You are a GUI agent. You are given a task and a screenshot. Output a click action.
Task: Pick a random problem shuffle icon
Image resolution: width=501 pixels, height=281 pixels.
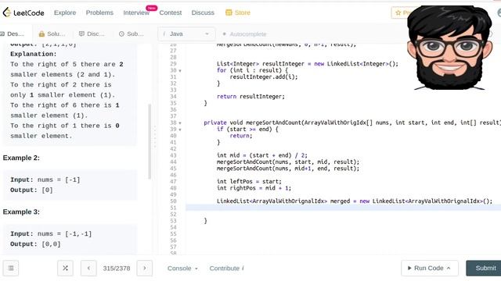point(65,269)
